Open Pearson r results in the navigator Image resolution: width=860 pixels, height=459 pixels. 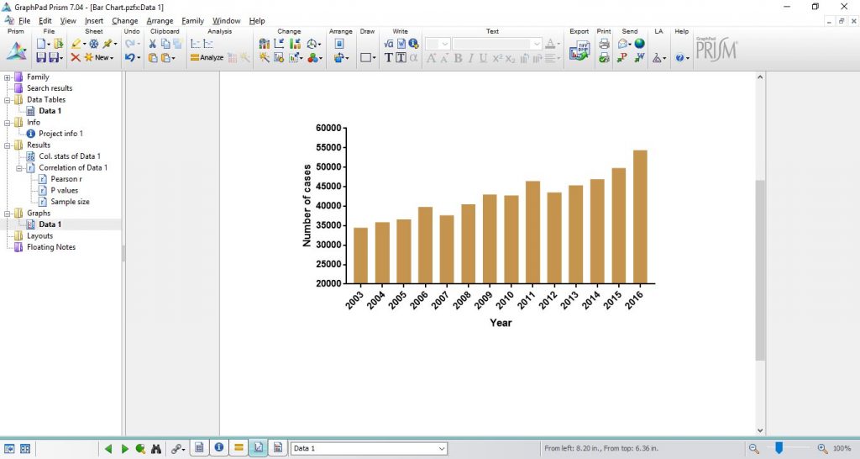(66, 179)
